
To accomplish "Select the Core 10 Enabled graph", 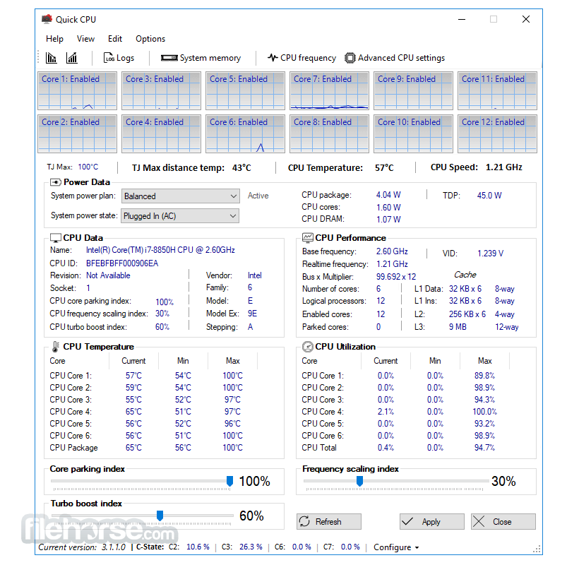I will [x=413, y=133].
